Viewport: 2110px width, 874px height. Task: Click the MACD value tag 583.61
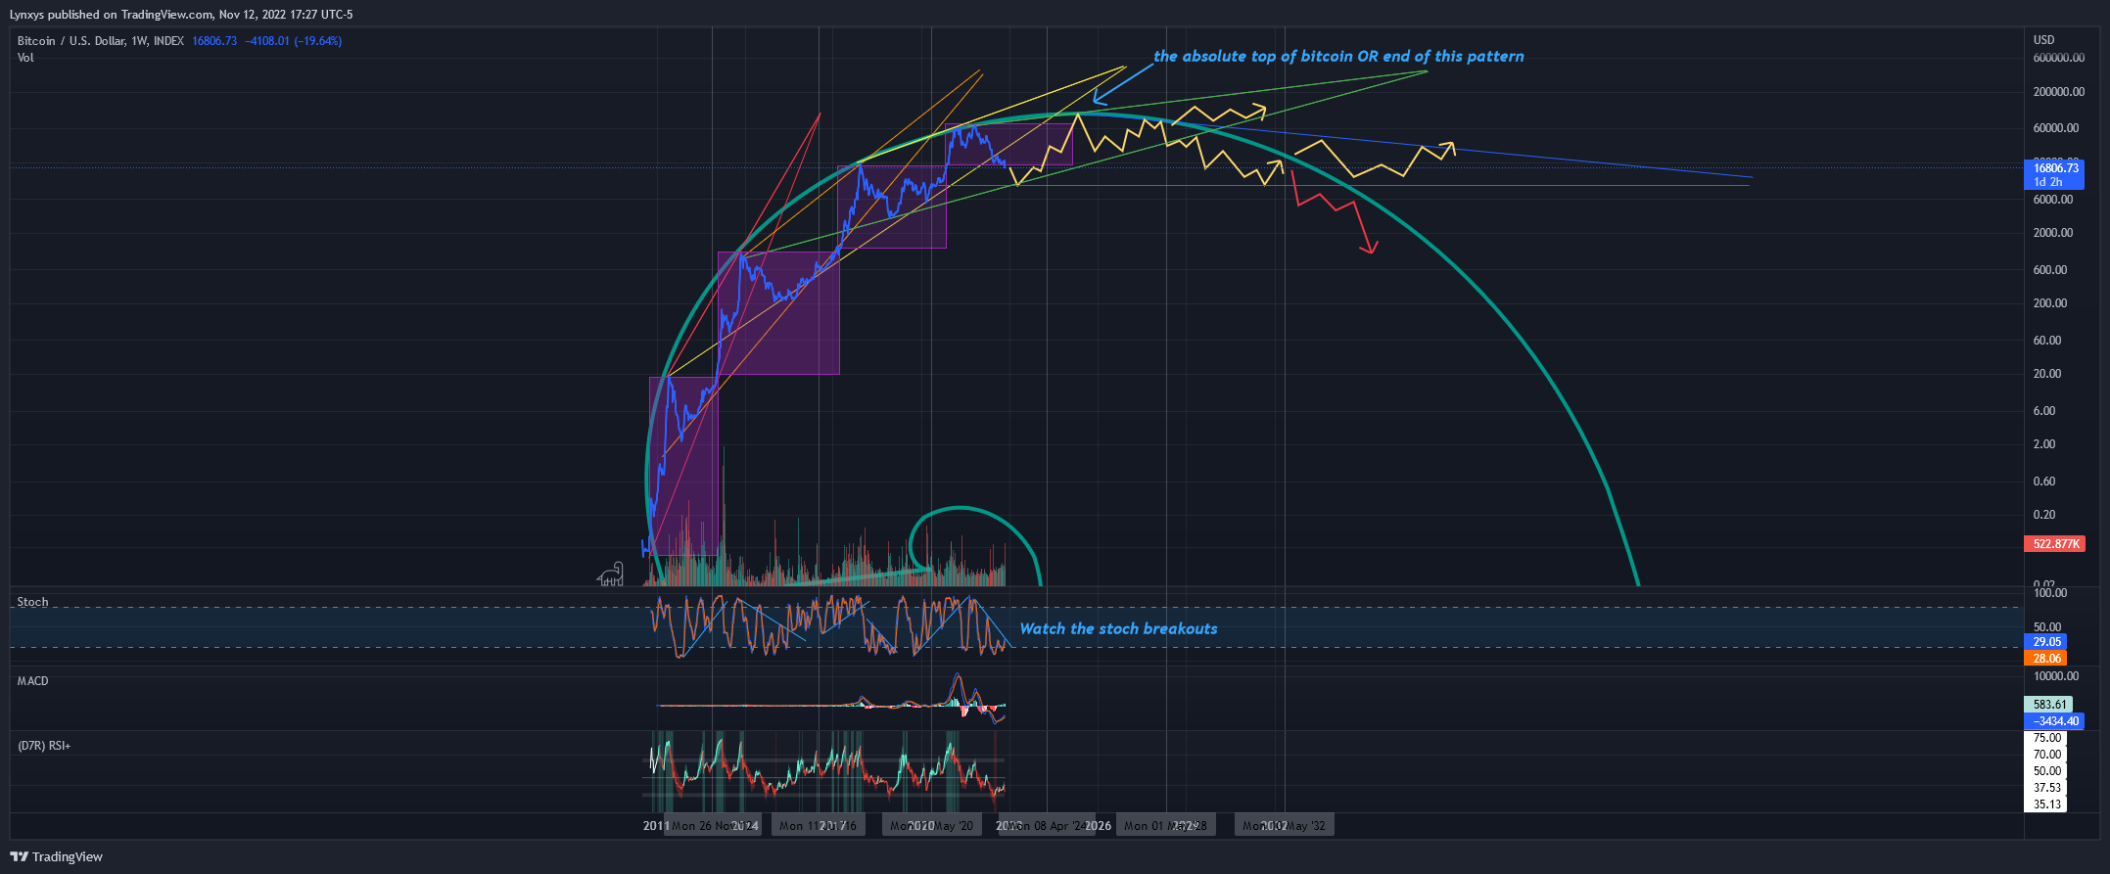click(x=2048, y=705)
